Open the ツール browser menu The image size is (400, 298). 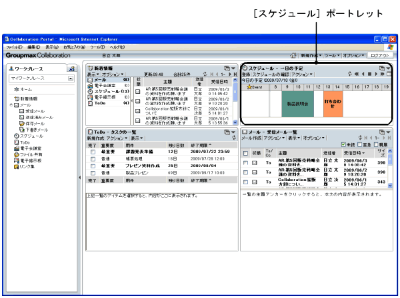click(97, 48)
